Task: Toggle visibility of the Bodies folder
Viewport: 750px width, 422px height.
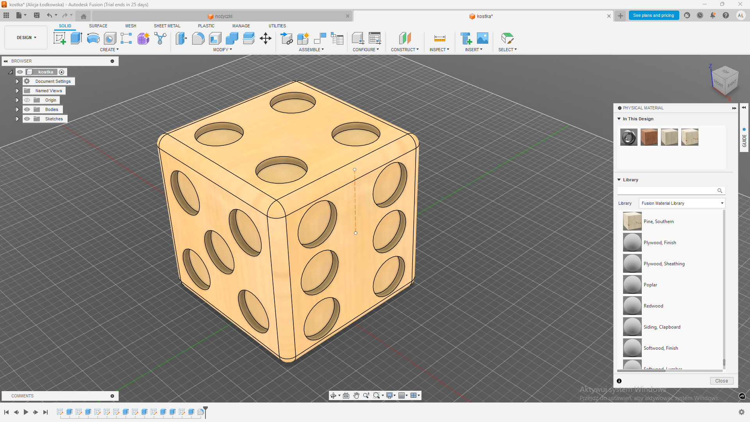Action: (x=27, y=109)
